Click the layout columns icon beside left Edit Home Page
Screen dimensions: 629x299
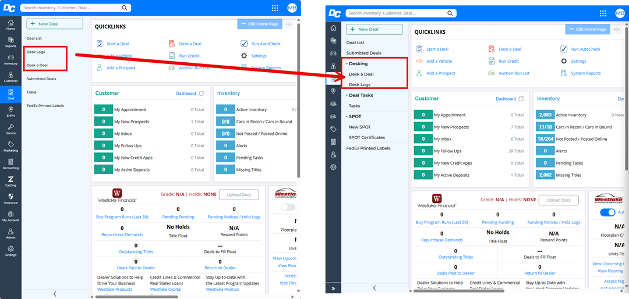coord(289,24)
